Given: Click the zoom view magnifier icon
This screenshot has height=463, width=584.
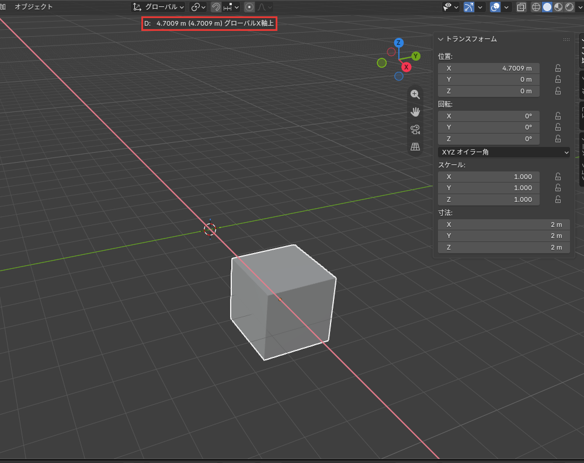Looking at the screenshot, I should coord(415,94).
